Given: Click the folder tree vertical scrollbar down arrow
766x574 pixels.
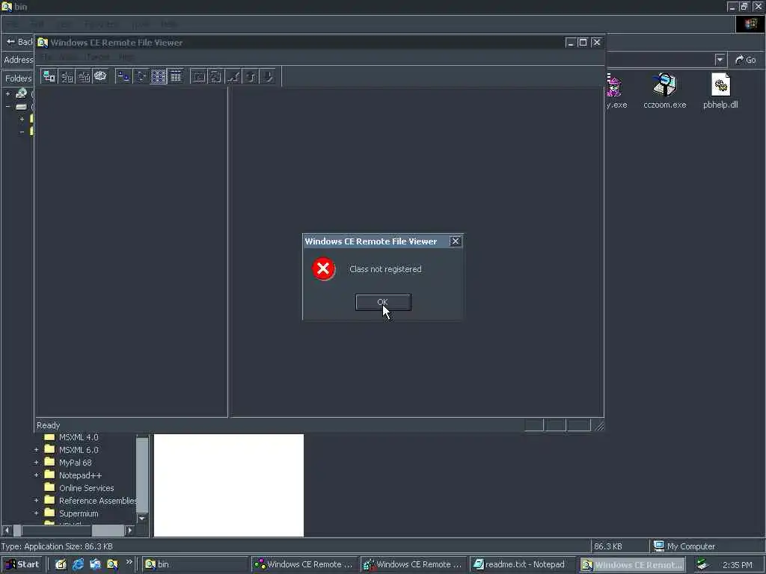Looking at the screenshot, I should tap(142, 519).
